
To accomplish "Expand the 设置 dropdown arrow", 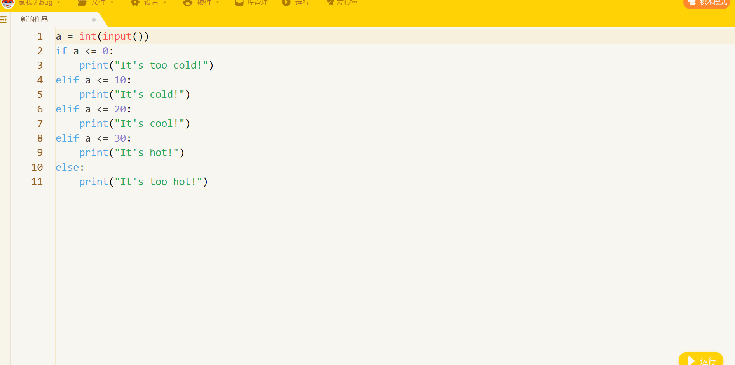I will [165, 3].
